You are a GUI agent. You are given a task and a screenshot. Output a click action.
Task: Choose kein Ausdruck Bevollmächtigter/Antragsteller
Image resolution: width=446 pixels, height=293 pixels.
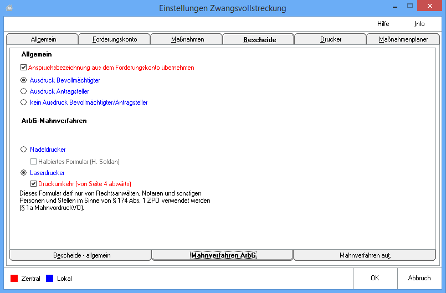click(x=23, y=102)
